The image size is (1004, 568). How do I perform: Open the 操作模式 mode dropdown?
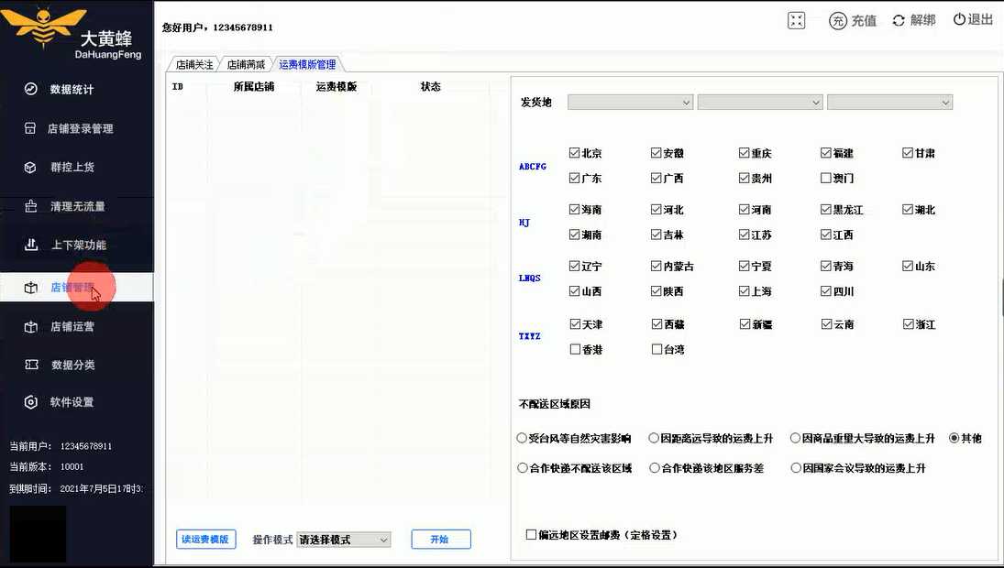click(x=344, y=540)
